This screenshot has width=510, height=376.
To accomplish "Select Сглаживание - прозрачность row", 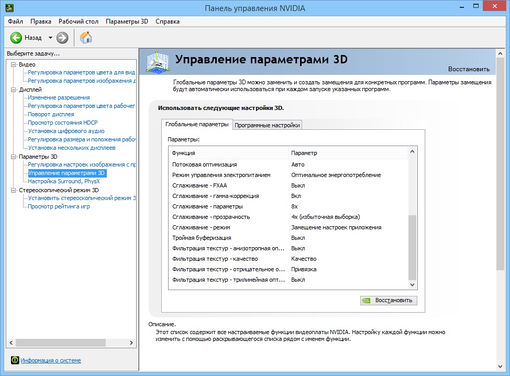I will coord(288,217).
